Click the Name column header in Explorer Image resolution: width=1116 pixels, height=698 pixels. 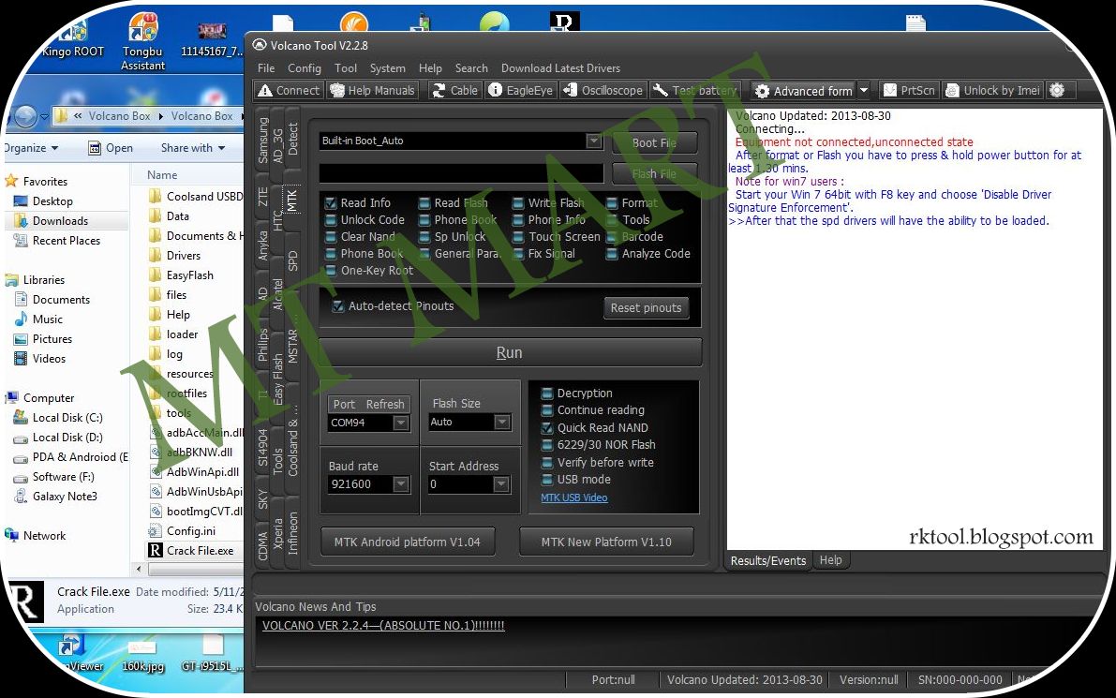click(162, 175)
